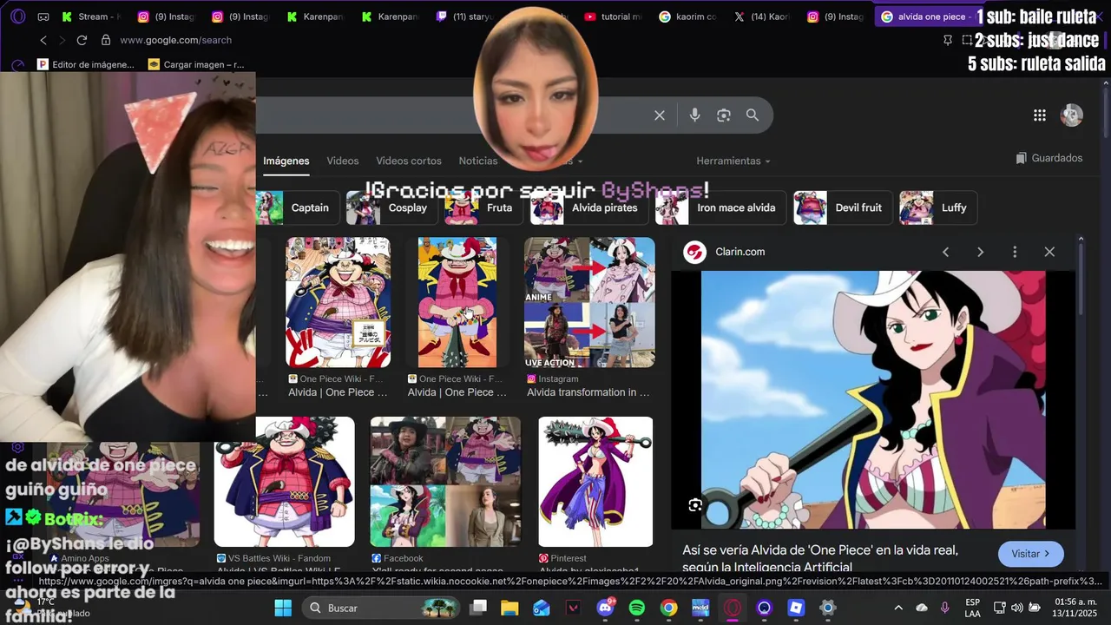1111x625 pixels.
Task: Open the Pinterest Alvida thumbnail
Action: [595, 482]
